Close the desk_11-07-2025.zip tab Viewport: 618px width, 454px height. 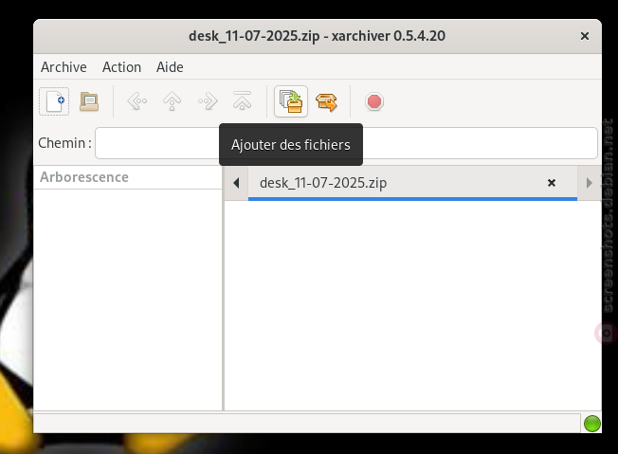click(x=552, y=183)
